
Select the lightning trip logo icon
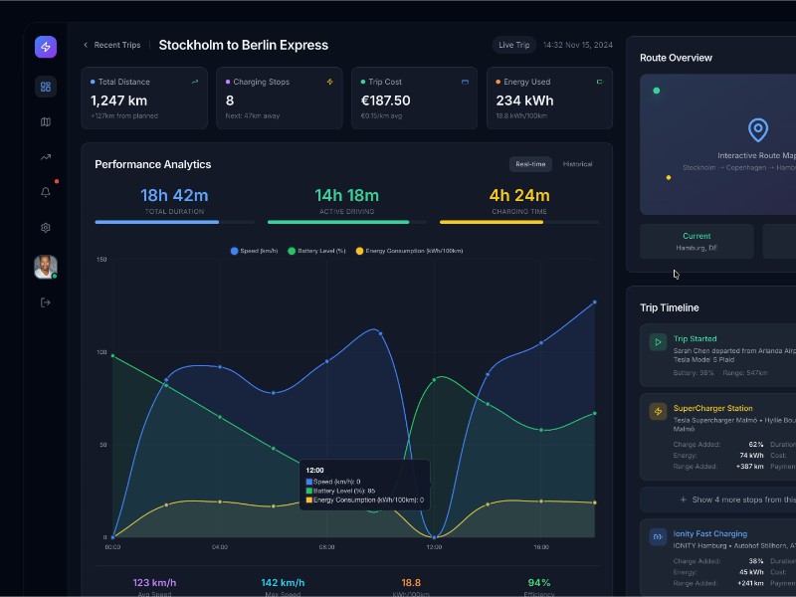(x=45, y=45)
